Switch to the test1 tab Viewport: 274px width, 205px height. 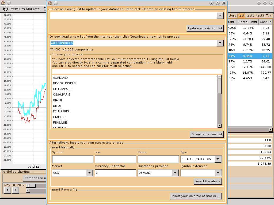pyautogui.click(x=250, y=15)
